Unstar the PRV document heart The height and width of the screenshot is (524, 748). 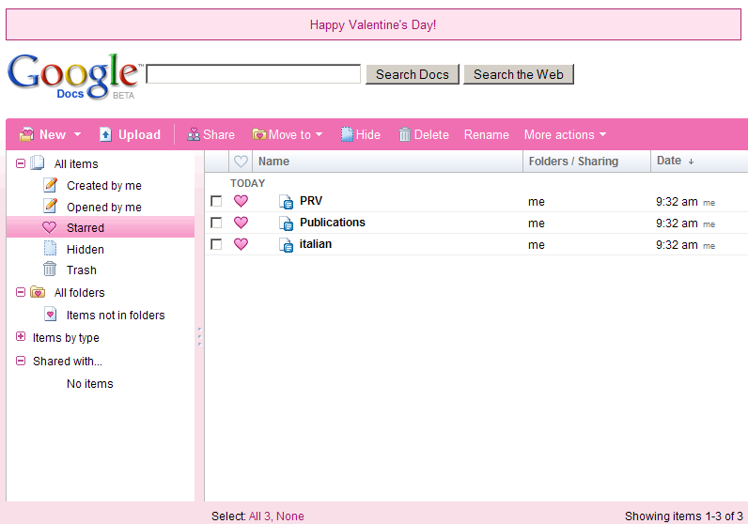(x=241, y=201)
